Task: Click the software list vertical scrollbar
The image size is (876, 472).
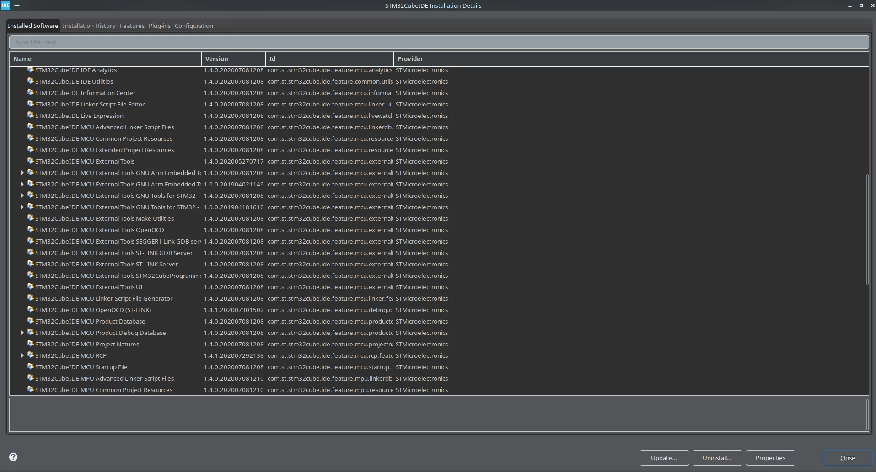Action: [867, 229]
